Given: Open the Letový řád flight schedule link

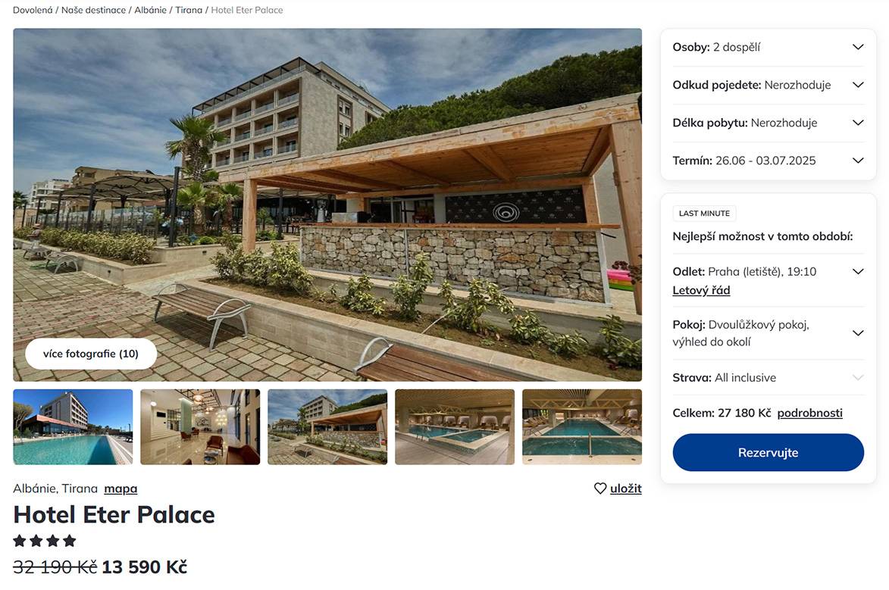Looking at the screenshot, I should coord(701,290).
